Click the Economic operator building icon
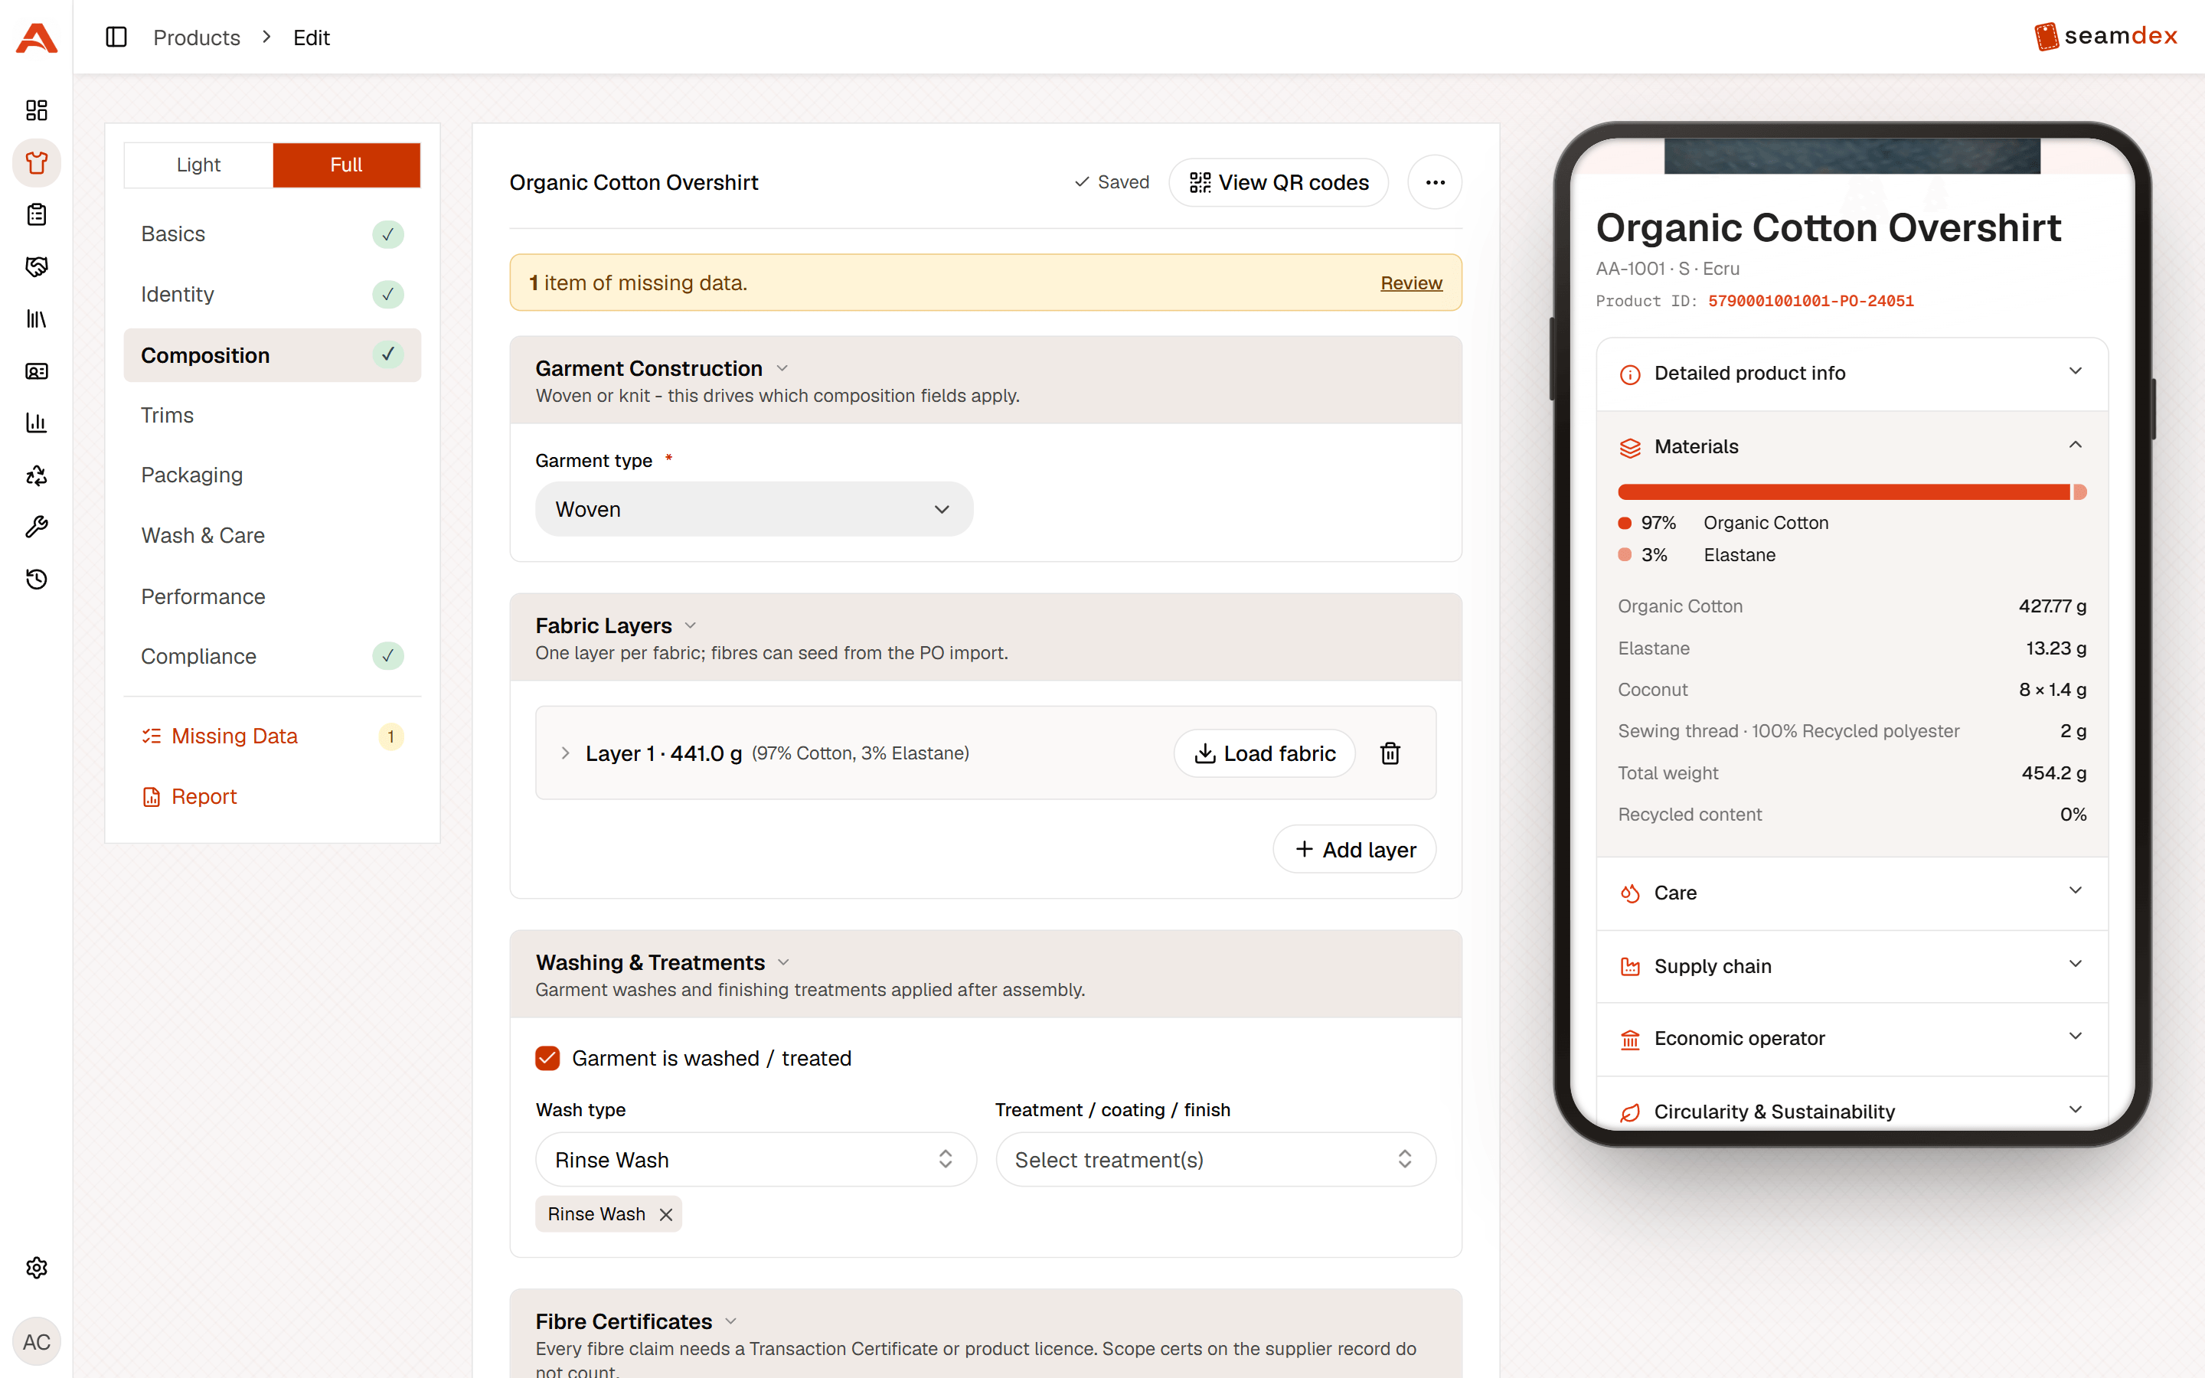 (1630, 1039)
